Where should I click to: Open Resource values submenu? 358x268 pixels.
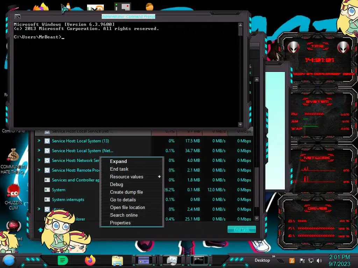pos(132,177)
